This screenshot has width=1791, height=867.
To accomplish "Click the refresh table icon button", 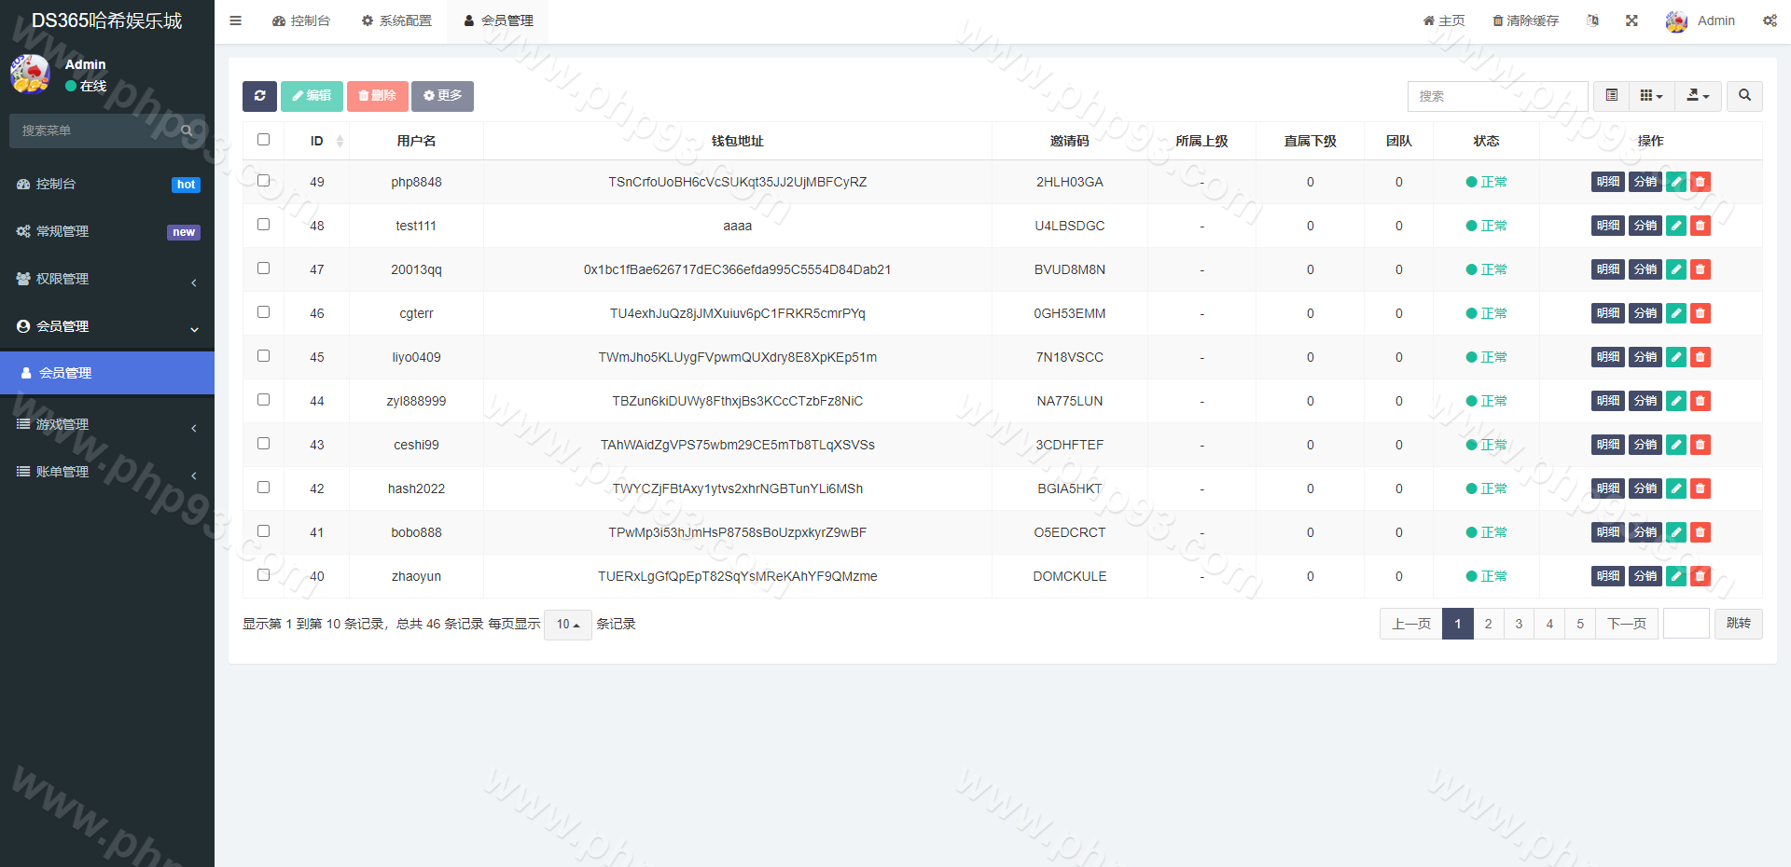I will point(259,96).
